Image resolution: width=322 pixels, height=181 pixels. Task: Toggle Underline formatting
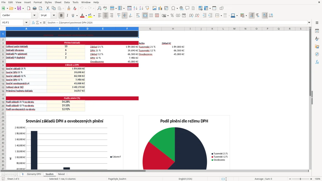[73, 16]
